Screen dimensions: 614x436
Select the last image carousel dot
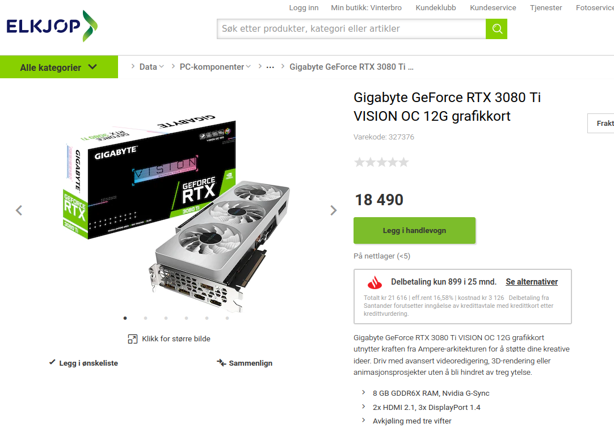[227, 318]
